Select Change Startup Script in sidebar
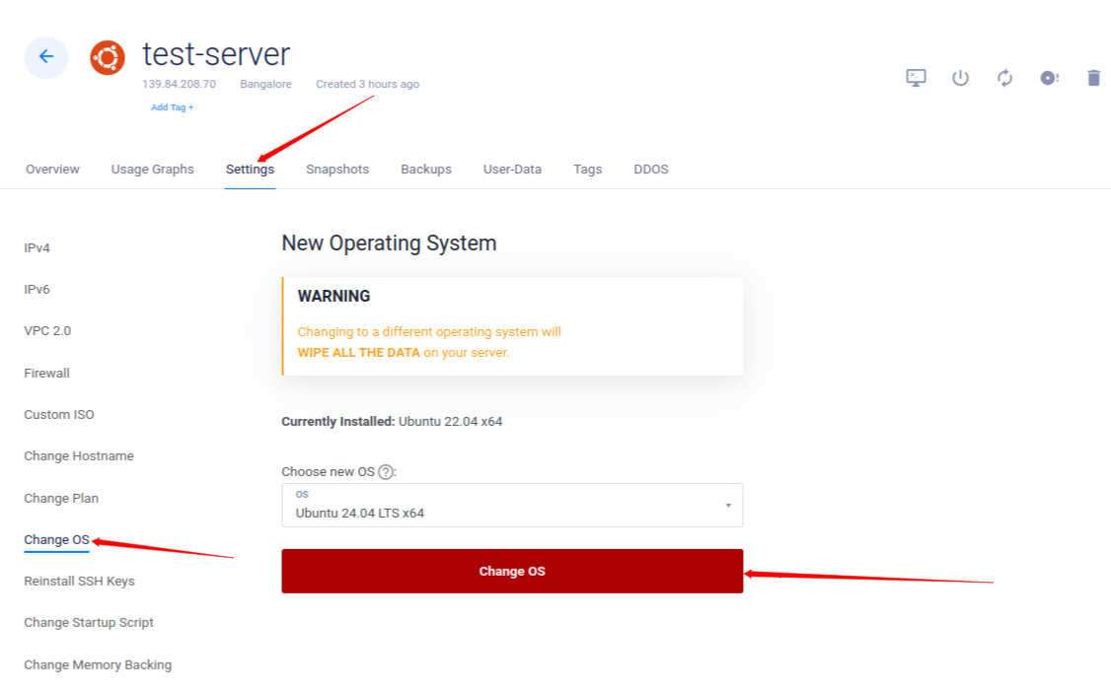The width and height of the screenshot is (1111, 692). [89, 623]
